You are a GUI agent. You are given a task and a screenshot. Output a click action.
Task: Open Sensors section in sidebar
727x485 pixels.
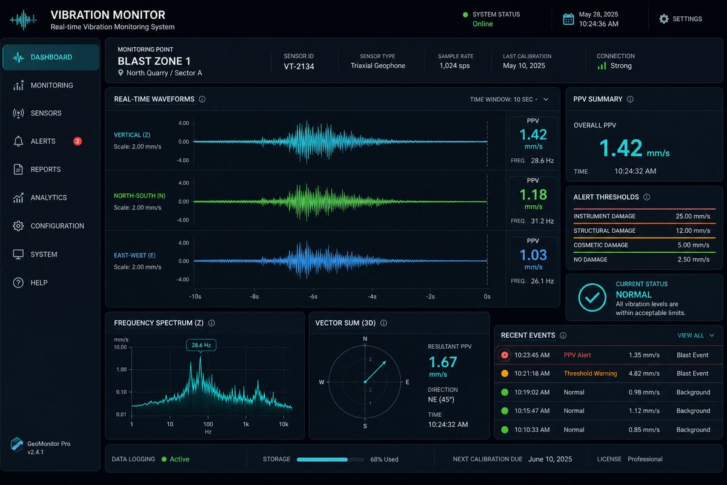(x=51, y=113)
